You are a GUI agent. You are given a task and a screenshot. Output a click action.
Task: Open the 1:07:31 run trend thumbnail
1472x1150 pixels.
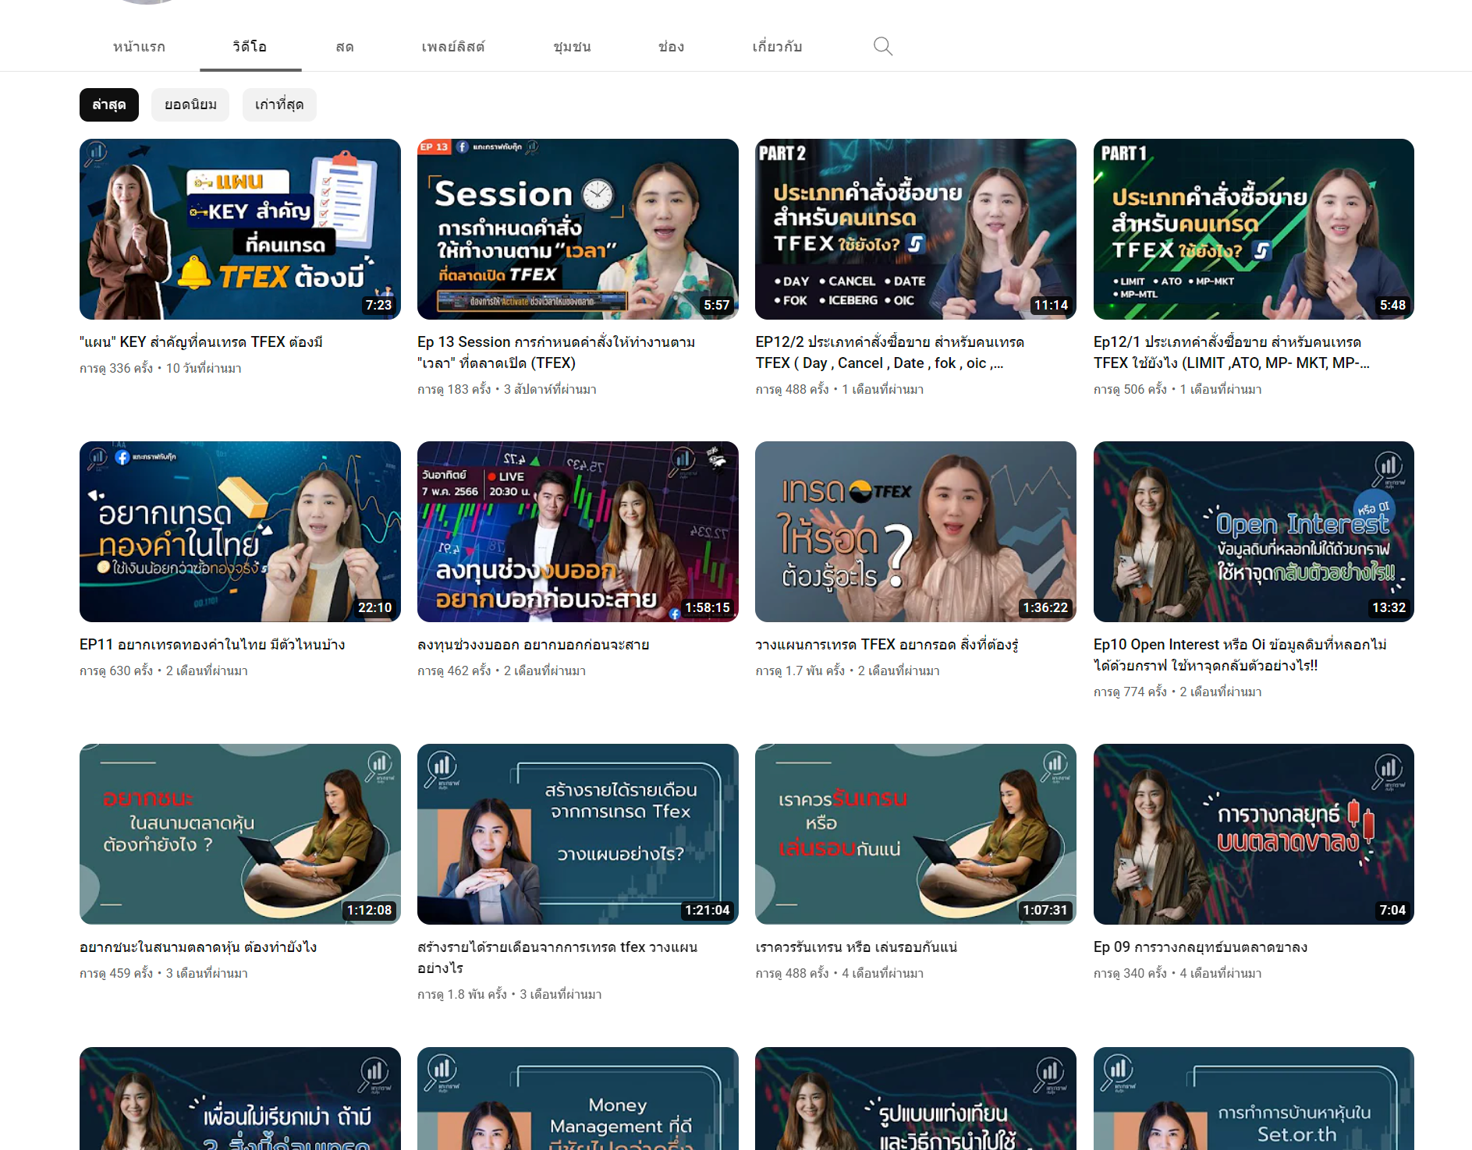click(x=916, y=834)
